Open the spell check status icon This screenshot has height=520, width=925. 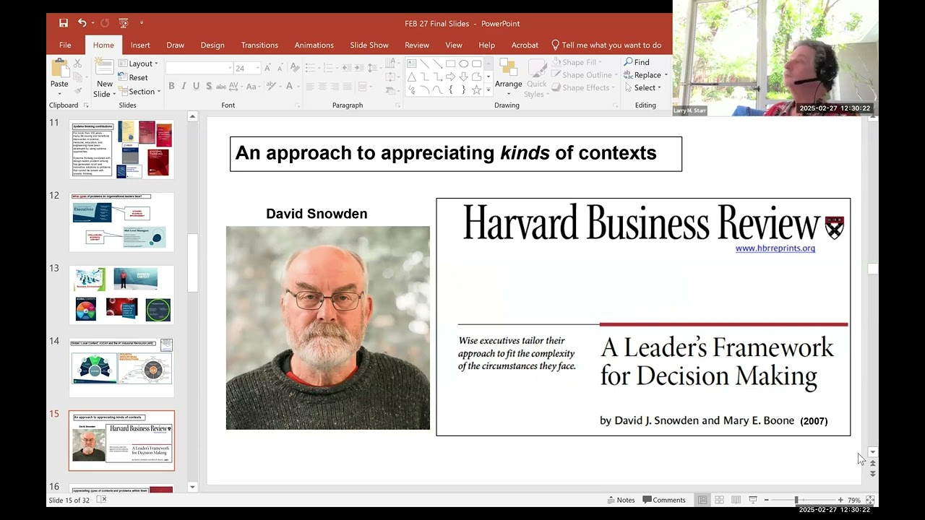tap(101, 500)
